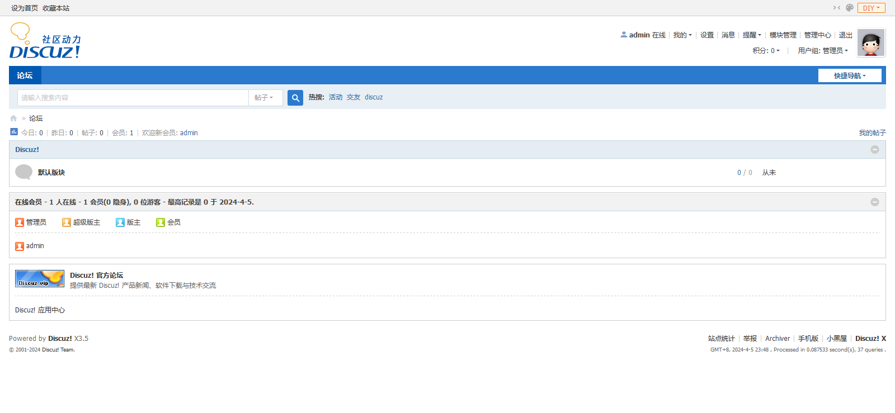The height and width of the screenshot is (413, 895).
Task: Toggle the page width switch icon
Action: tap(837, 8)
